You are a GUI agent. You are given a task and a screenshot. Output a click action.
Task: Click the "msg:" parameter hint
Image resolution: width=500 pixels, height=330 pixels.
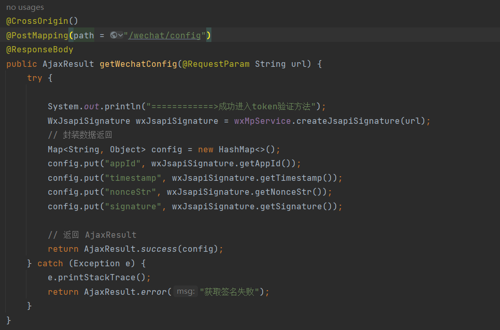[185, 292]
